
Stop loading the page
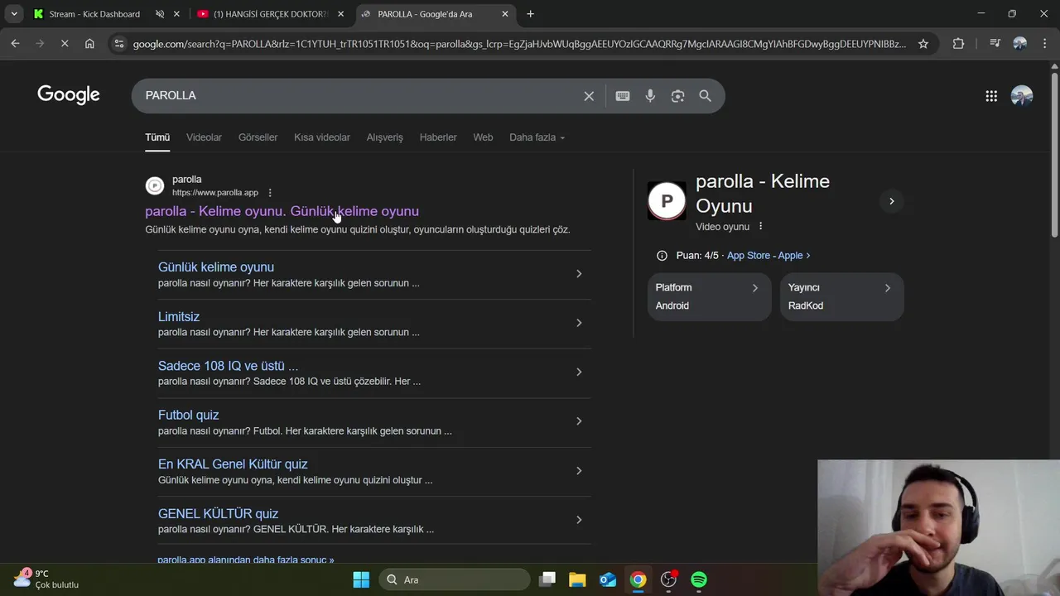[65, 44]
